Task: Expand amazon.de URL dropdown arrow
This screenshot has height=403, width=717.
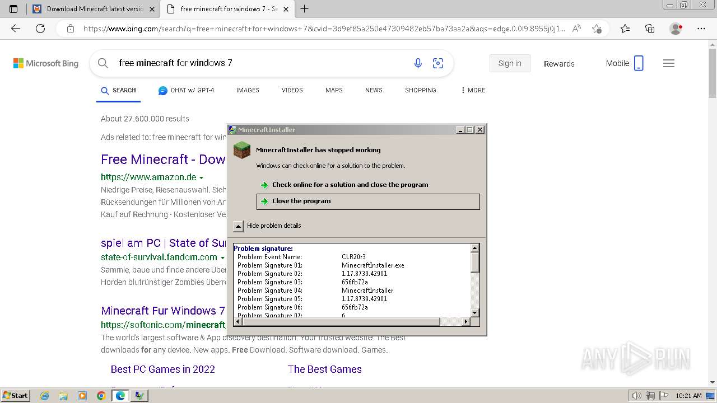Action: pos(201,178)
